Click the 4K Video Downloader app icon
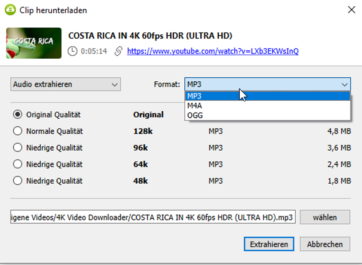The width and height of the screenshot is (362, 265). point(10,10)
